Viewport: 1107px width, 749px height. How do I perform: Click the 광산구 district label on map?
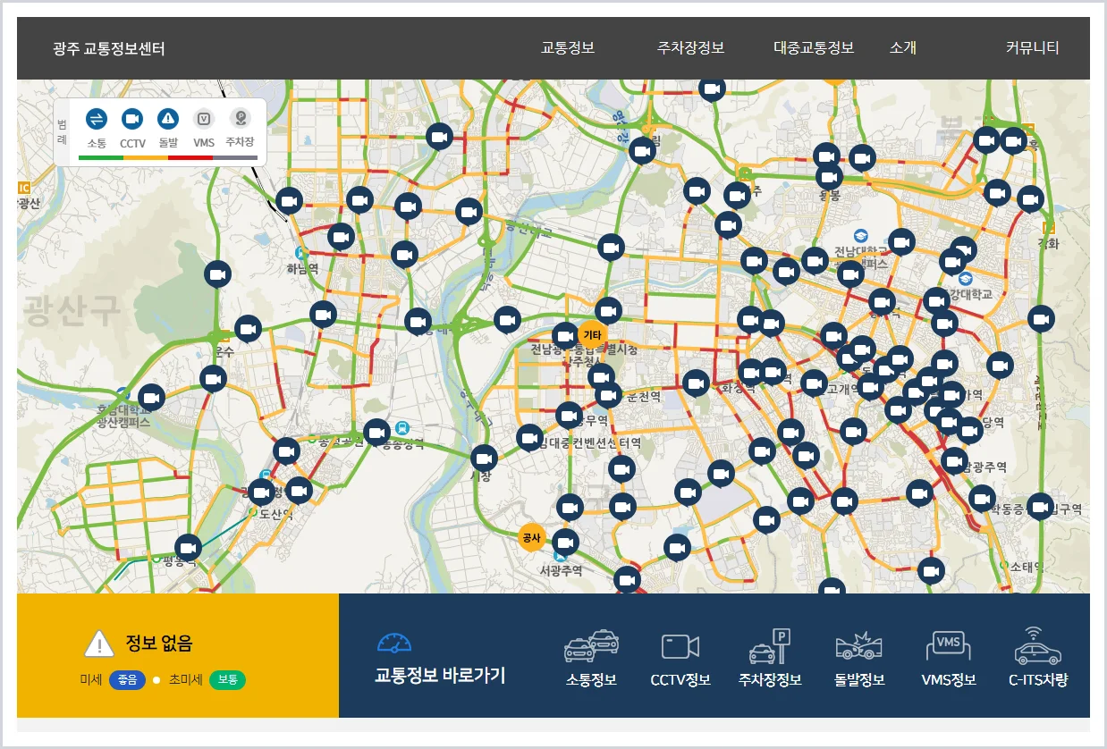tap(72, 310)
